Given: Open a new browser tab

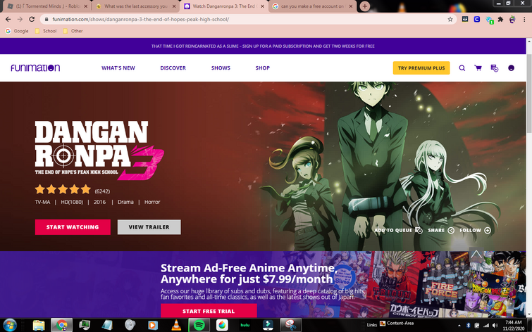Looking at the screenshot, I should [365, 6].
